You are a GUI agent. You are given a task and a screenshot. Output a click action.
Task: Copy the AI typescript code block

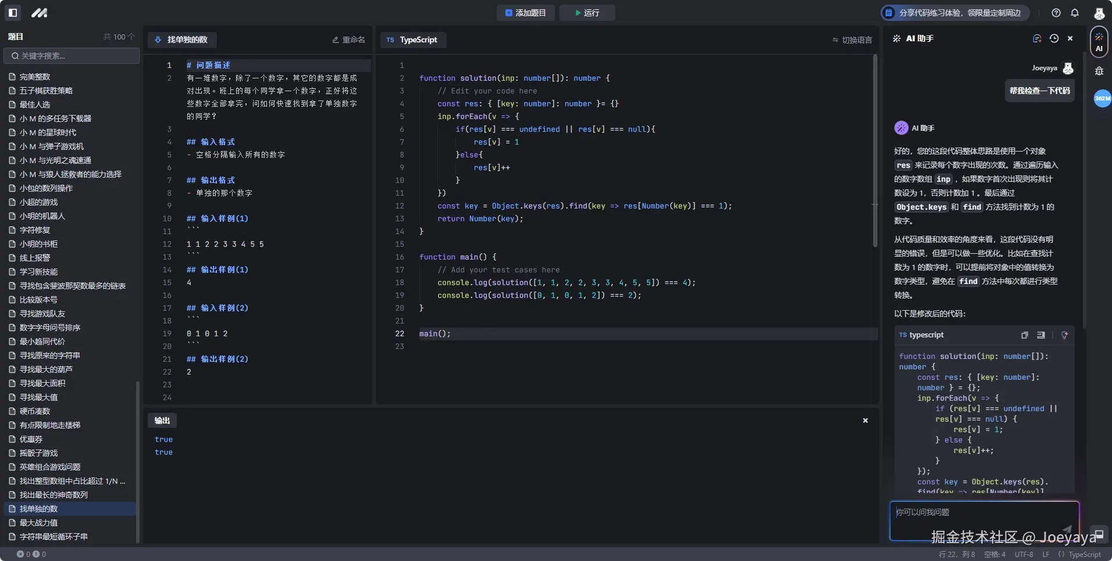click(1024, 335)
